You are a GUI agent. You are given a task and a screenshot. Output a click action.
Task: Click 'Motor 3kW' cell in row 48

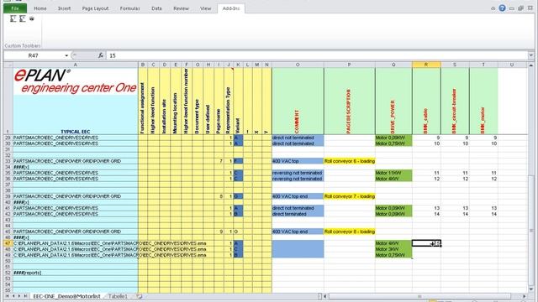coord(393,249)
